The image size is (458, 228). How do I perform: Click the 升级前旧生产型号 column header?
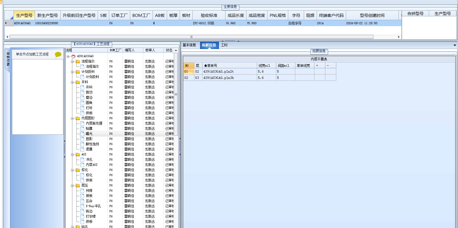[x=79, y=16]
